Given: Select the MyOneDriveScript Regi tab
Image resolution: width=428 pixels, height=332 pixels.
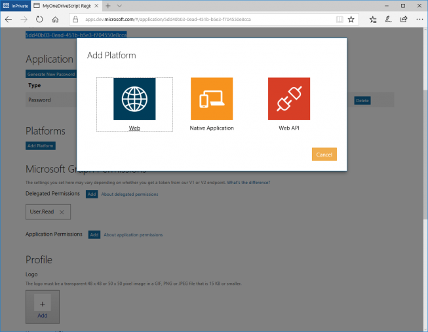Looking at the screenshot, I should click(x=67, y=6).
